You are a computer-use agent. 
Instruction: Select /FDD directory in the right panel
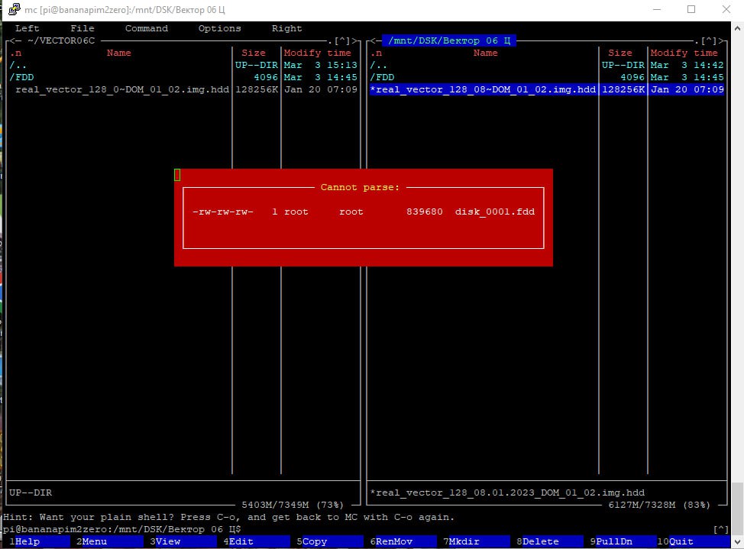[x=382, y=77]
